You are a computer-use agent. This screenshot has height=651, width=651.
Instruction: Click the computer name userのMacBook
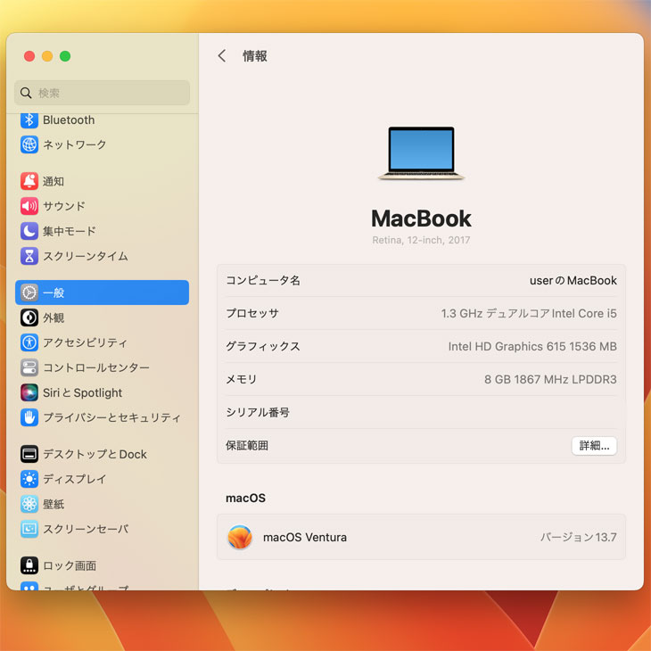573,280
